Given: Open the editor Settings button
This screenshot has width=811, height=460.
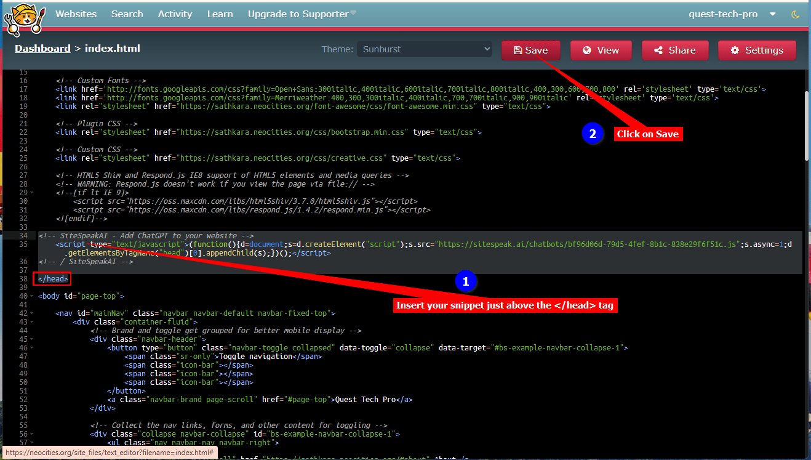Looking at the screenshot, I should pyautogui.click(x=757, y=50).
